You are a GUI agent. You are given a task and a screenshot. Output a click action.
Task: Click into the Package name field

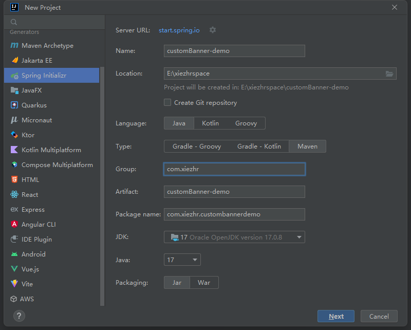(234, 214)
